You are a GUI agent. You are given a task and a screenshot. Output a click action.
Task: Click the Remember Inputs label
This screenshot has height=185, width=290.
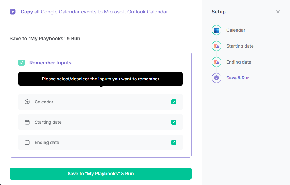[50, 63]
